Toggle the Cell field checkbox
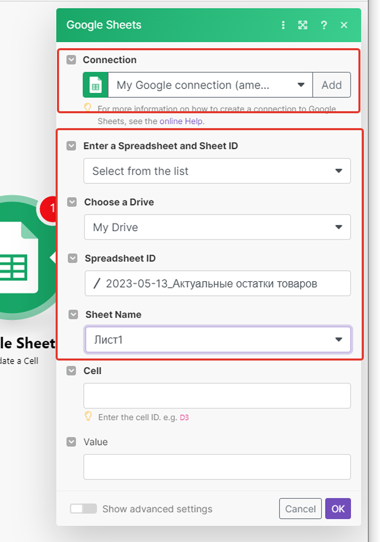The image size is (380, 542). [x=71, y=371]
